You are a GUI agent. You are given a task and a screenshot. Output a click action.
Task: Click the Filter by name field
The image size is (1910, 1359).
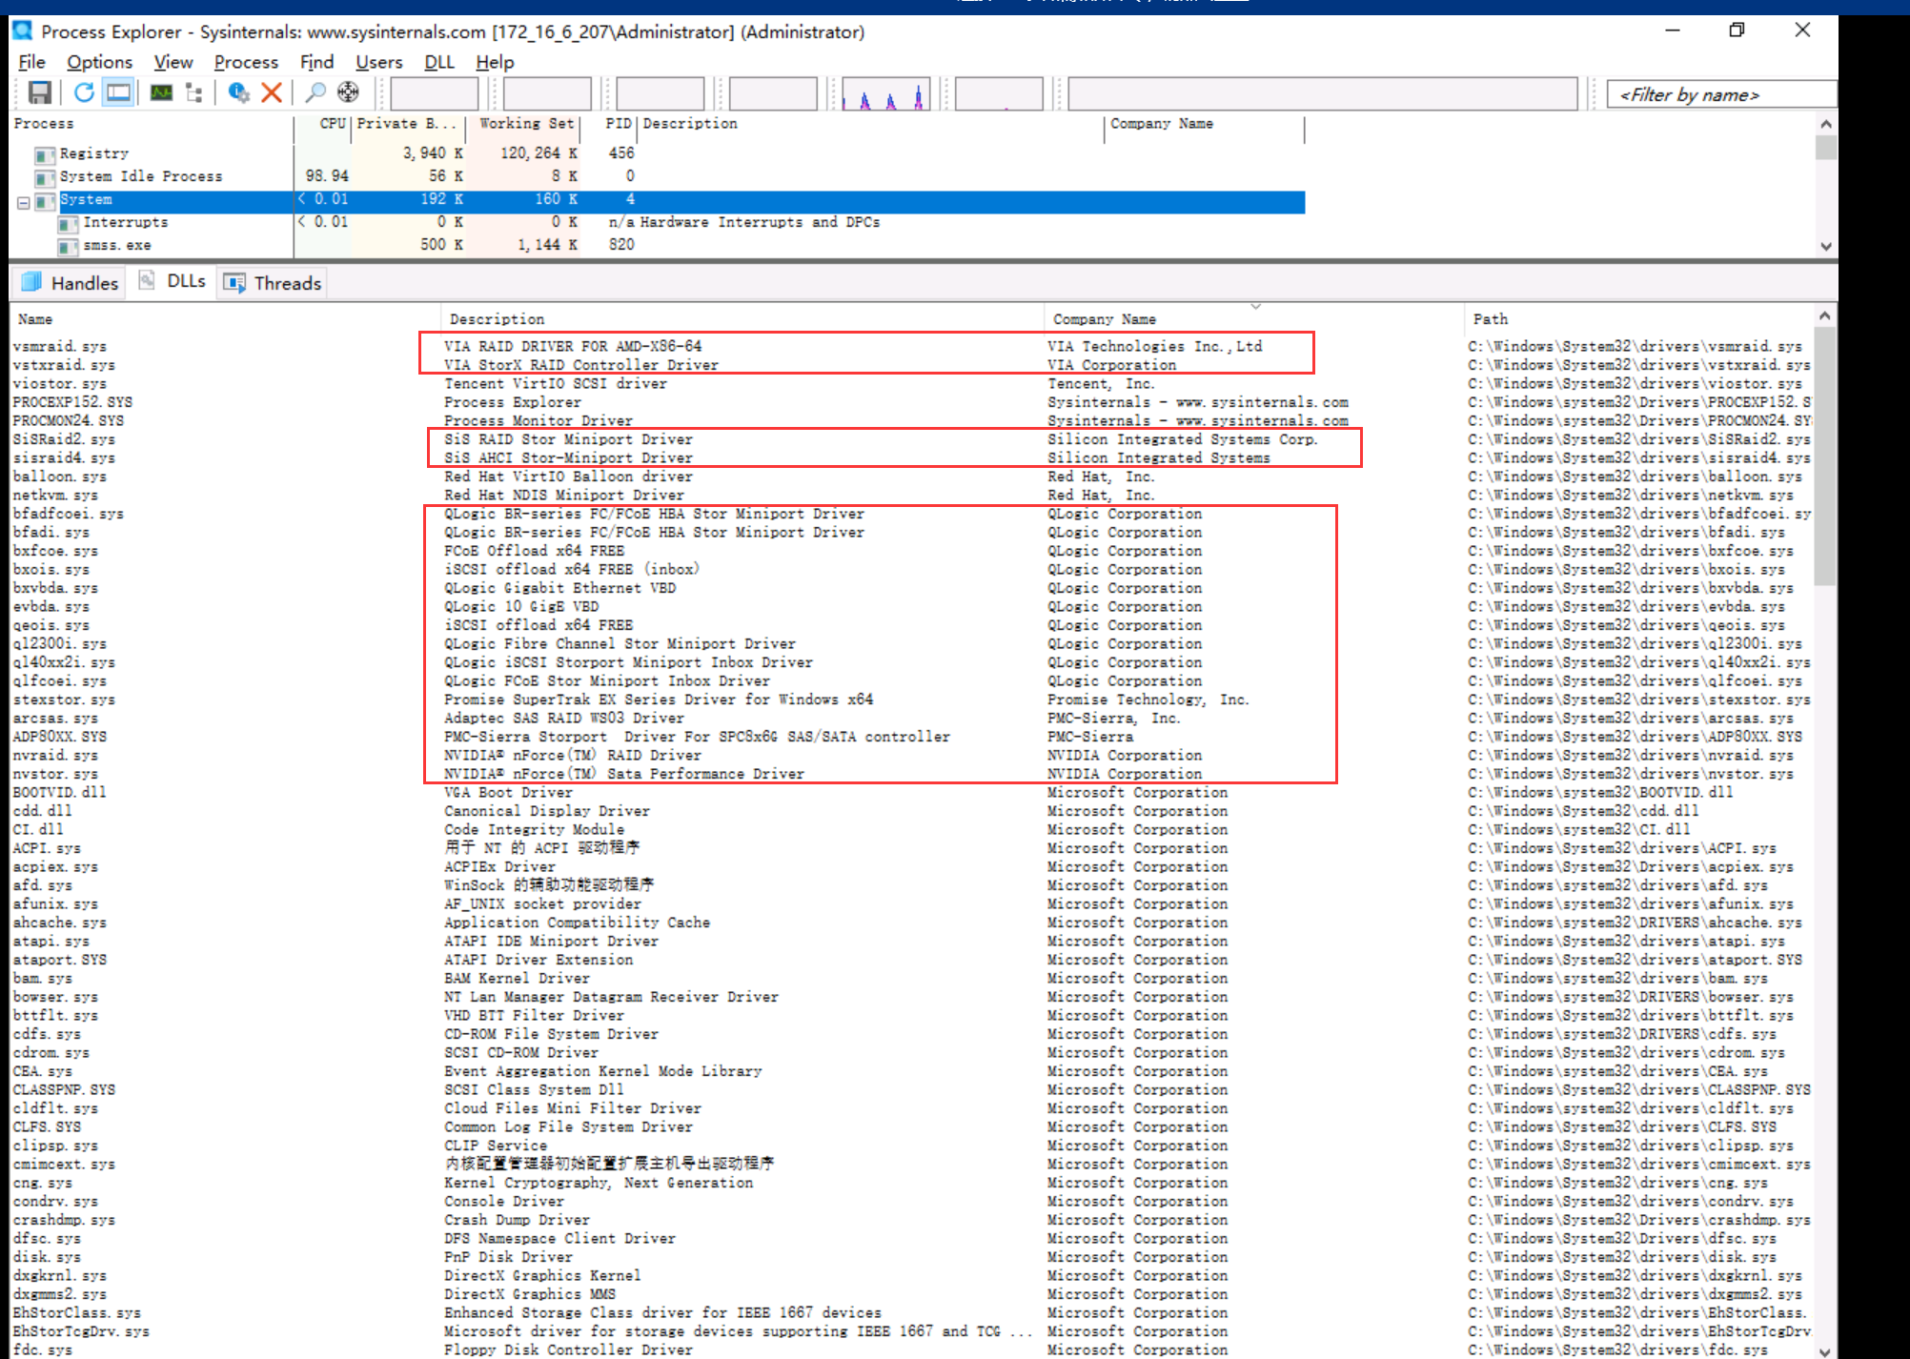pyautogui.click(x=1720, y=94)
